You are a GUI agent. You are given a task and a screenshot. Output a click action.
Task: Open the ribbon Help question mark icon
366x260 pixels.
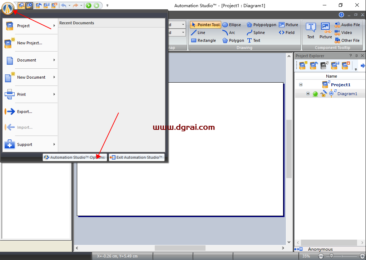click(x=341, y=15)
